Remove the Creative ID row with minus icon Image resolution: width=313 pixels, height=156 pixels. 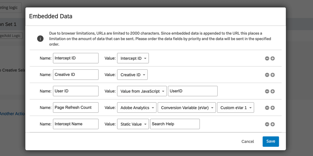coord(267,75)
